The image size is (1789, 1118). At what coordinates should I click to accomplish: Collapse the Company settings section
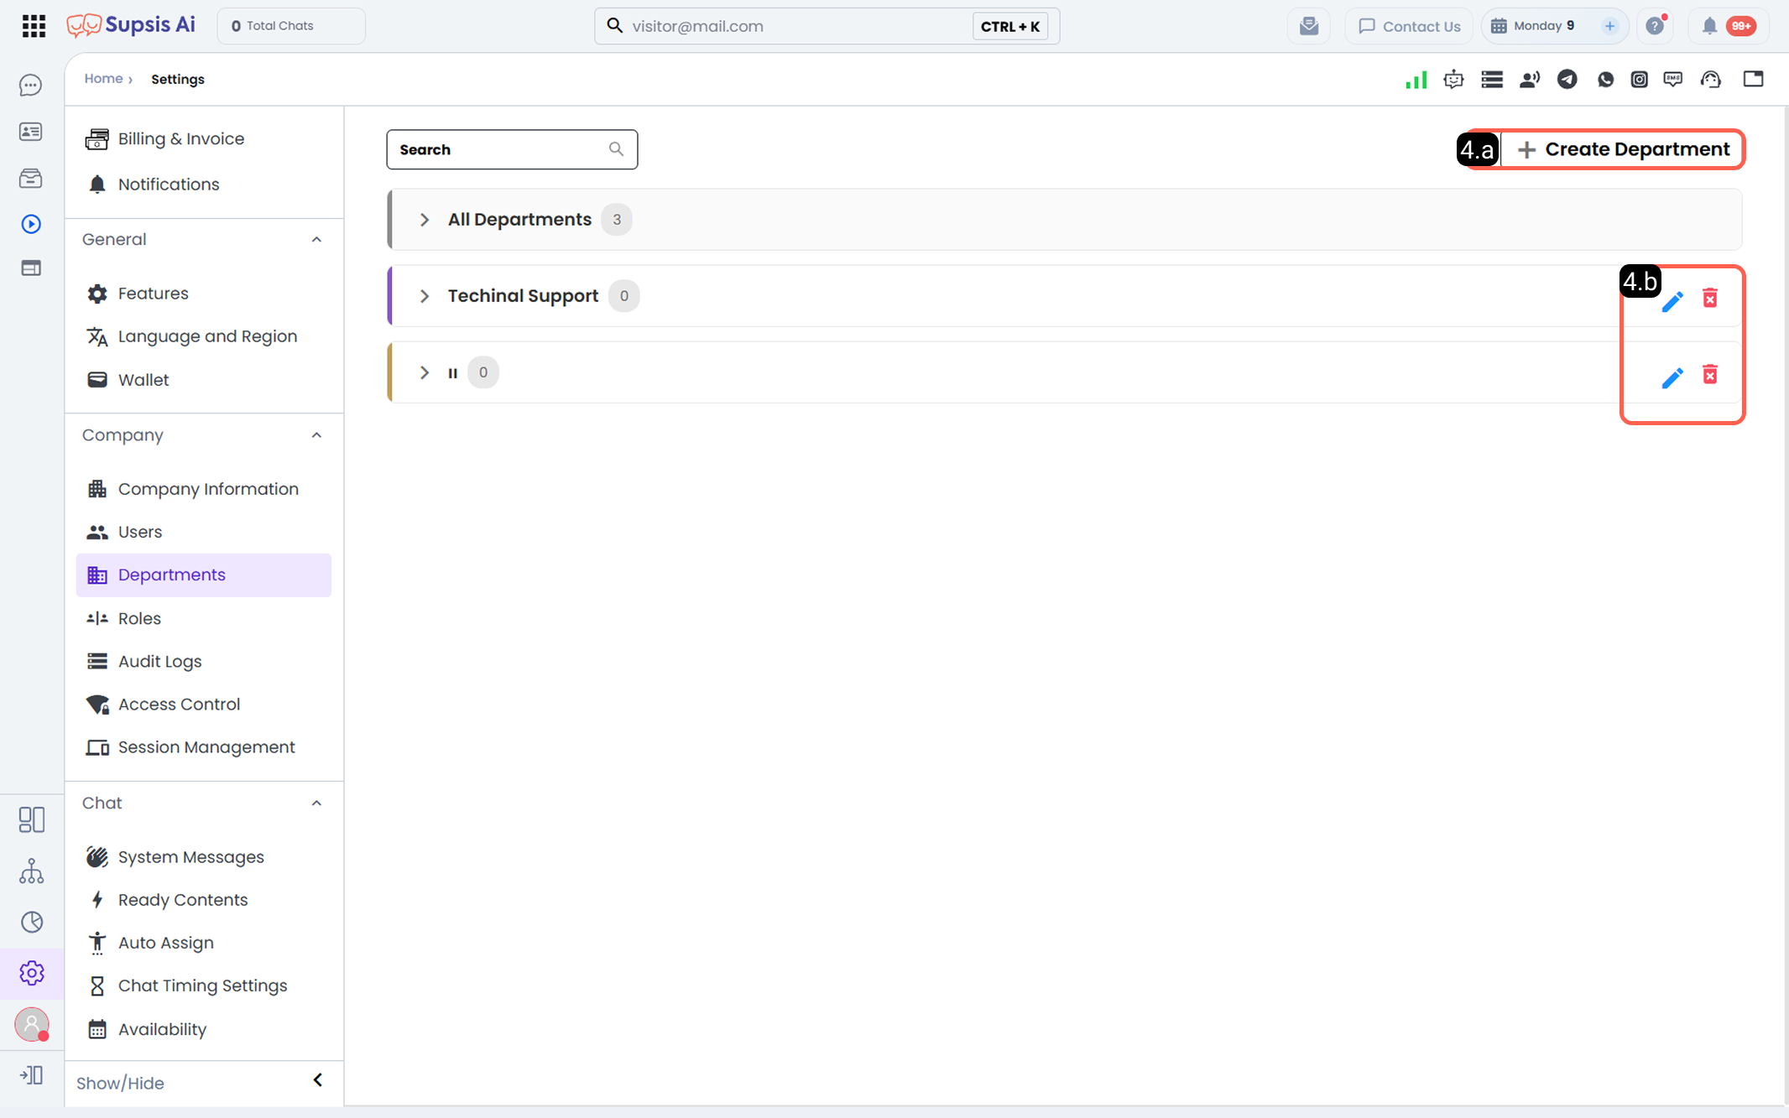point(316,435)
